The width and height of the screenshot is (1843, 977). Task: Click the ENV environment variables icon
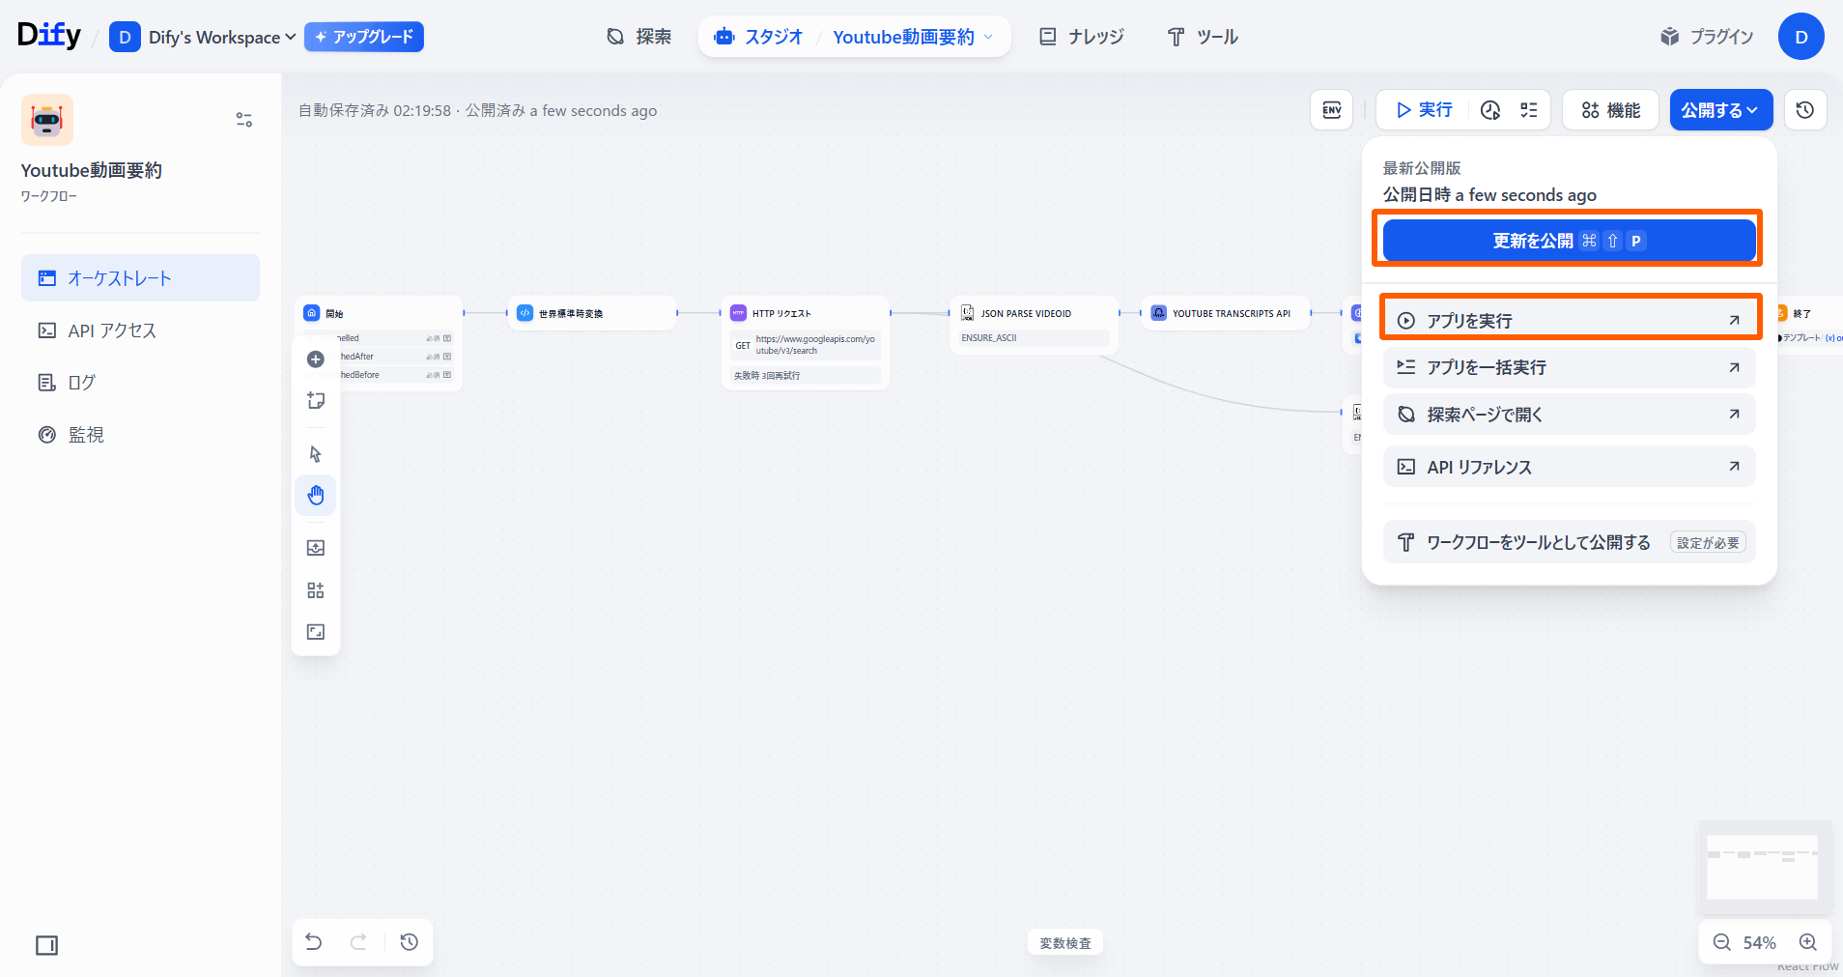click(x=1331, y=110)
